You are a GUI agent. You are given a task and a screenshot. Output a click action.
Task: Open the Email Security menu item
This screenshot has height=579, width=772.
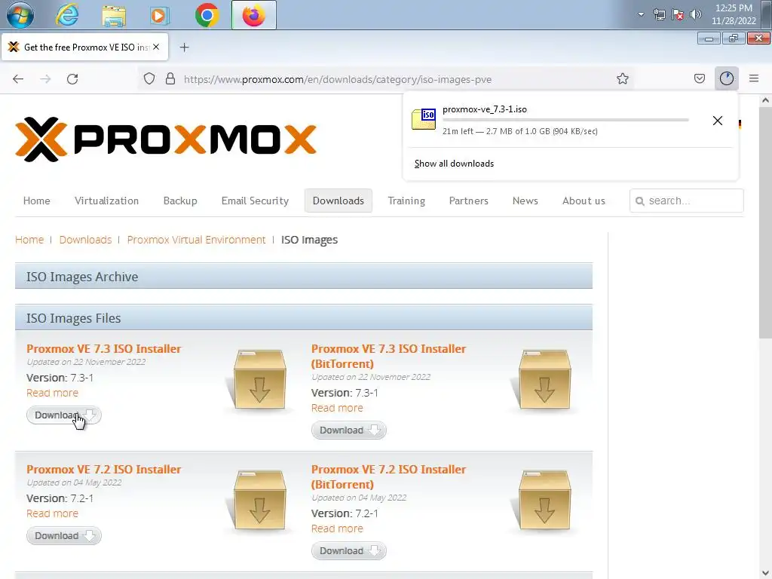point(255,201)
